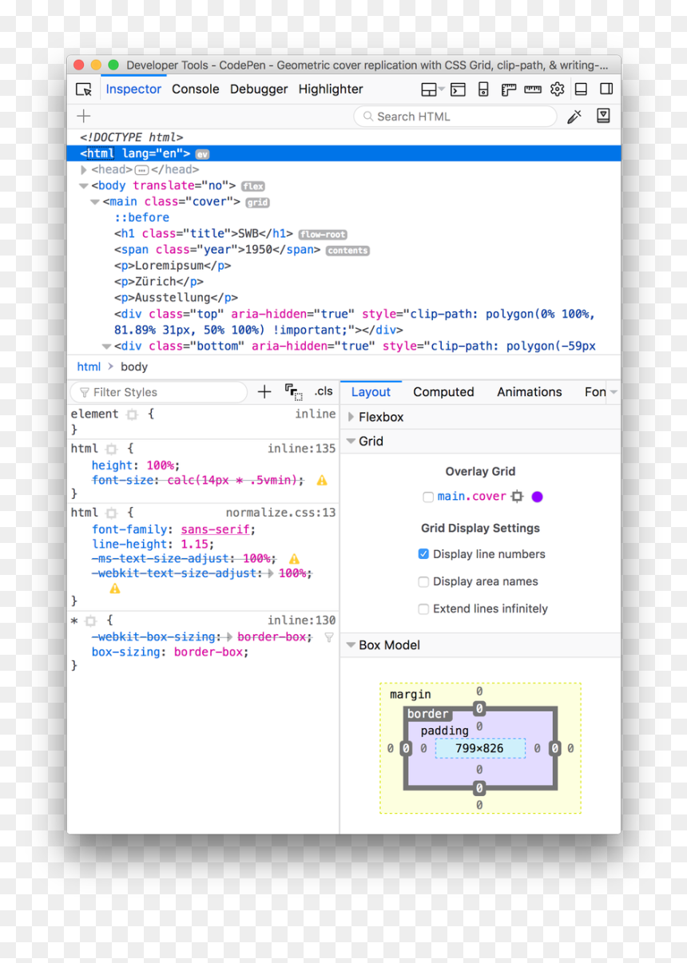Toggle pseudo-class panel icon
The height and width of the screenshot is (963, 687).
tap(294, 391)
